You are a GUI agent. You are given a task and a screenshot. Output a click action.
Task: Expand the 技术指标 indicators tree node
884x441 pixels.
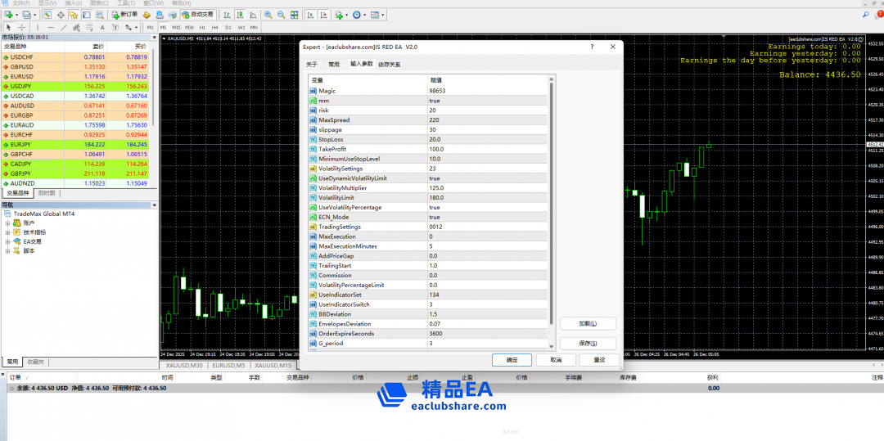pyautogui.click(x=7, y=232)
